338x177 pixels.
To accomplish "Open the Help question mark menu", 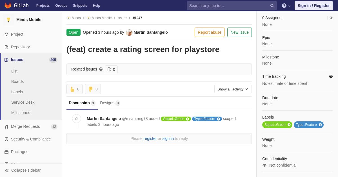I will (286, 6).
